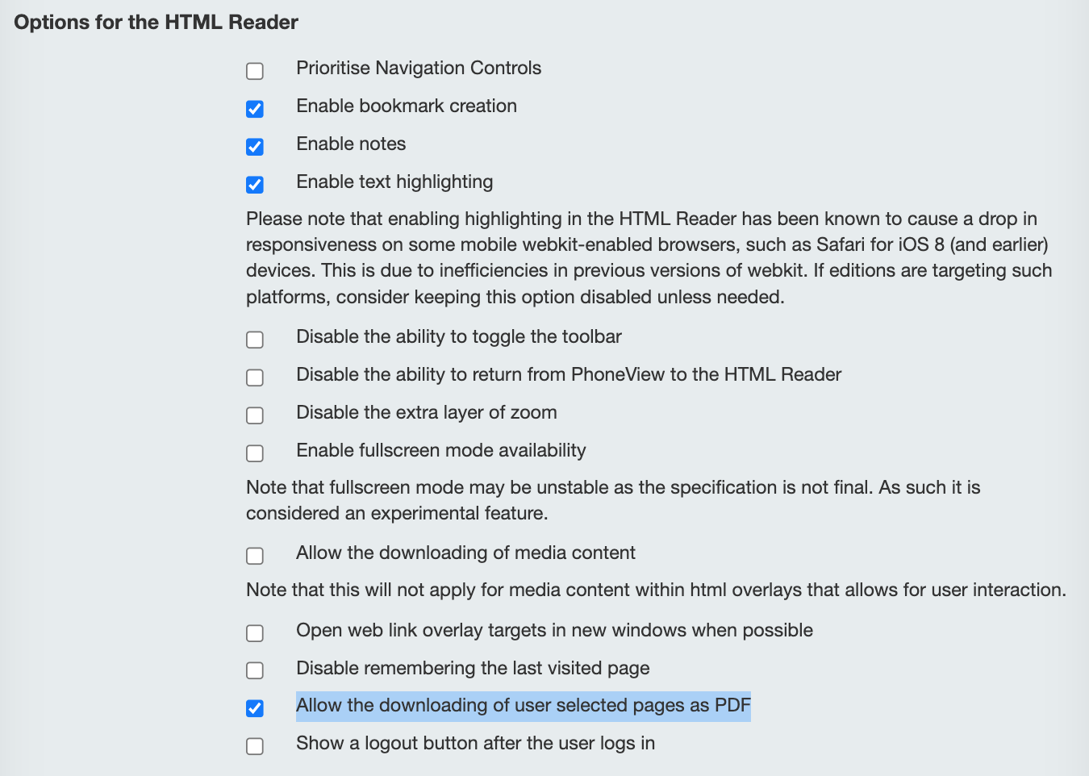Screen dimensions: 1089x776
Task: Check the Prioritise Navigation Controls checkbox
Action: click(255, 71)
